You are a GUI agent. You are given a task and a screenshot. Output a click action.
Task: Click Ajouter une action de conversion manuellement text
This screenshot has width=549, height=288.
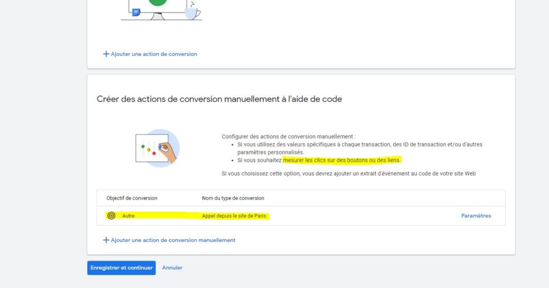tap(173, 240)
